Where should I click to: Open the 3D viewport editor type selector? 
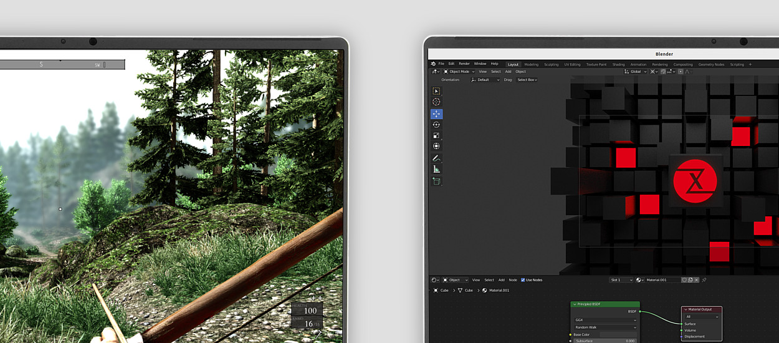point(436,72)
